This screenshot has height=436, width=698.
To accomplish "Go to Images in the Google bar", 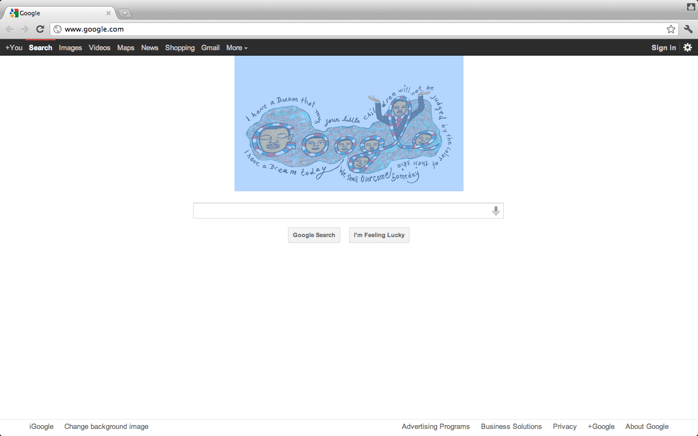I will coord(70,48).
